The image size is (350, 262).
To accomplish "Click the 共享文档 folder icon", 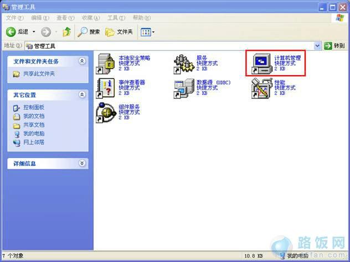I will click(16, 125).
